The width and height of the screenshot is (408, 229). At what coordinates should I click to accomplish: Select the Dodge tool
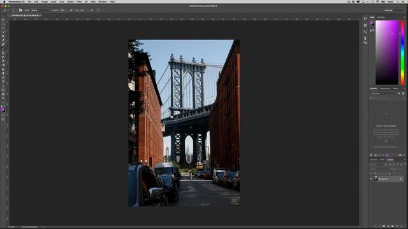[3, 74]
